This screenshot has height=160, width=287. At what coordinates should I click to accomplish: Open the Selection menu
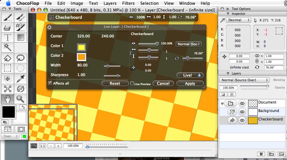click(149, 3)
